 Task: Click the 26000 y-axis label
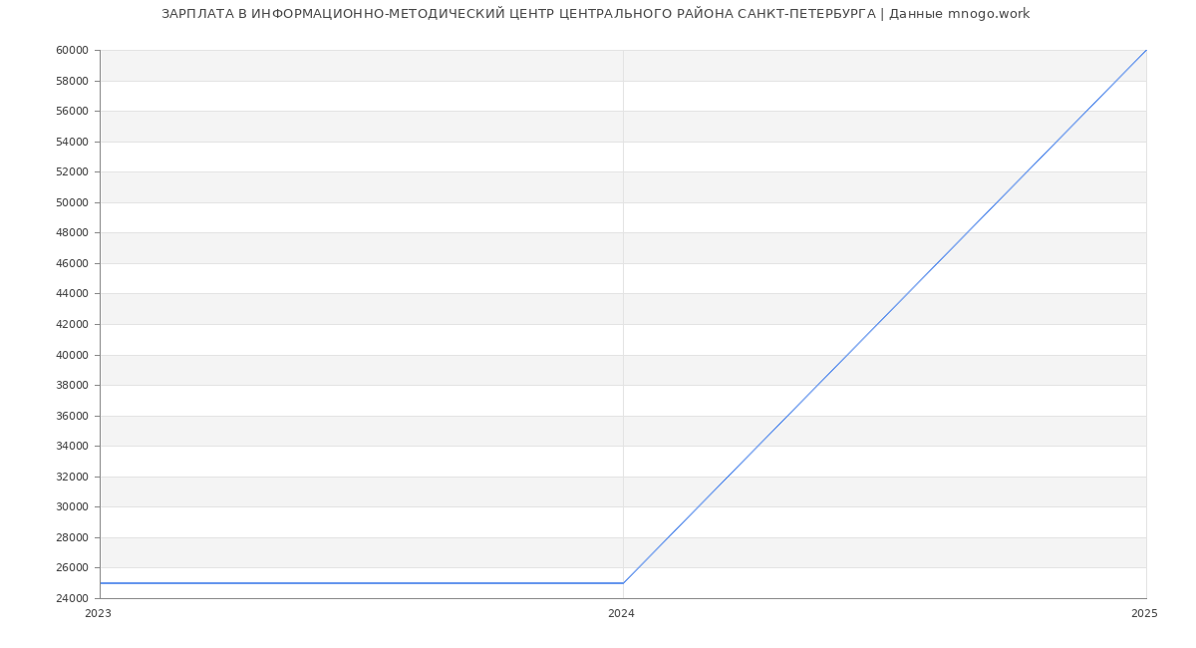coord(72,568)
